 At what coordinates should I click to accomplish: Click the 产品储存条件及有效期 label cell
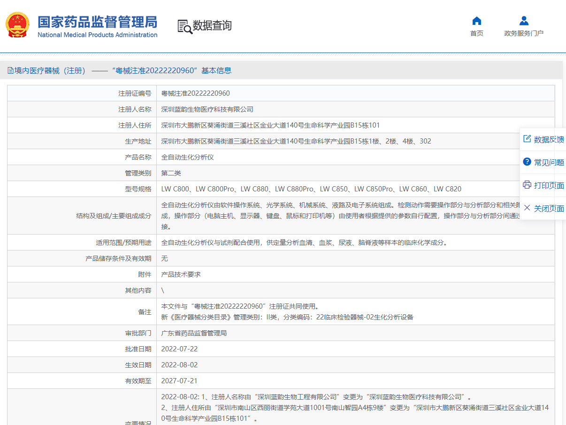82,258
